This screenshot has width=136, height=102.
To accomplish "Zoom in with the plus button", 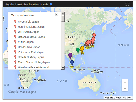I will tap(125, 82).
